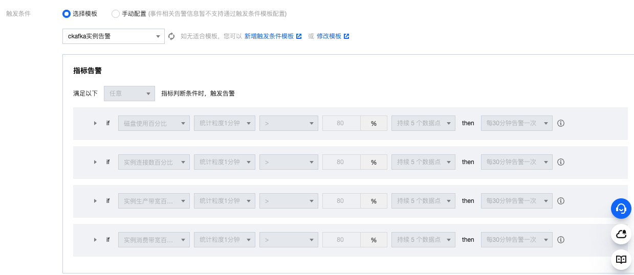Open the 任意 condition dropdown
Screen dimensions: 634x275
tap(129, 94)
